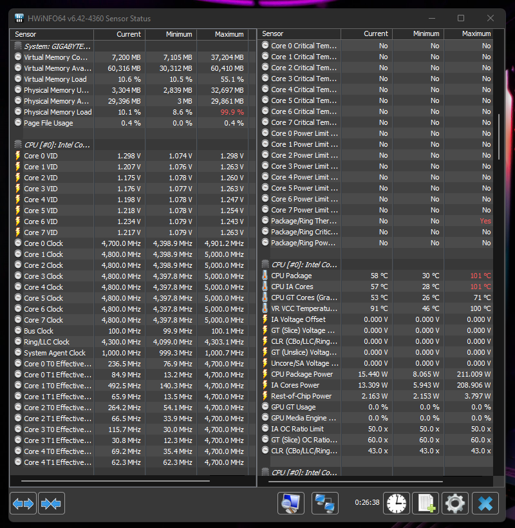Click the shrink columns inward arrows button
515x528 pixels.
click(x=51, y=504)
